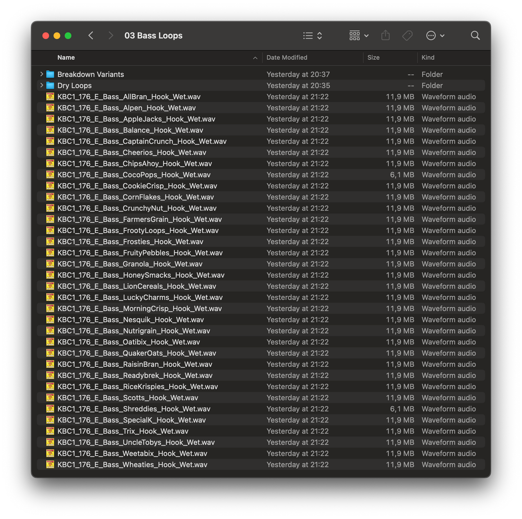Open the Group By grid dropdown
The image size is (522, 519).
pos(359,35)
